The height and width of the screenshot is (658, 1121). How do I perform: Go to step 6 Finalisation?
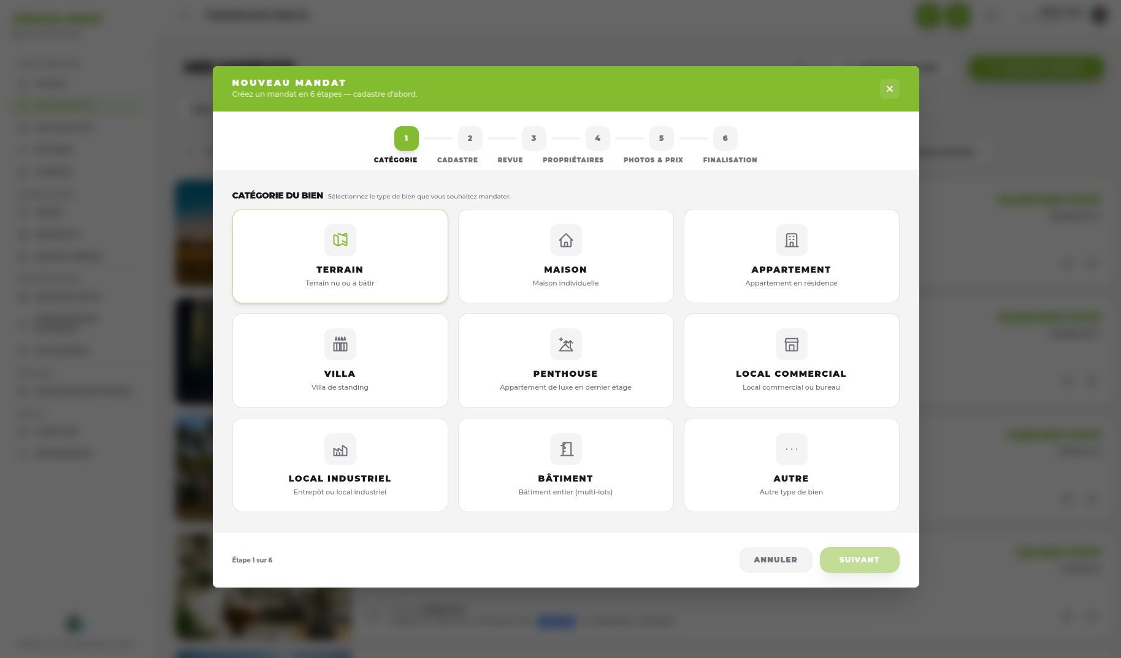pos(725,138)
